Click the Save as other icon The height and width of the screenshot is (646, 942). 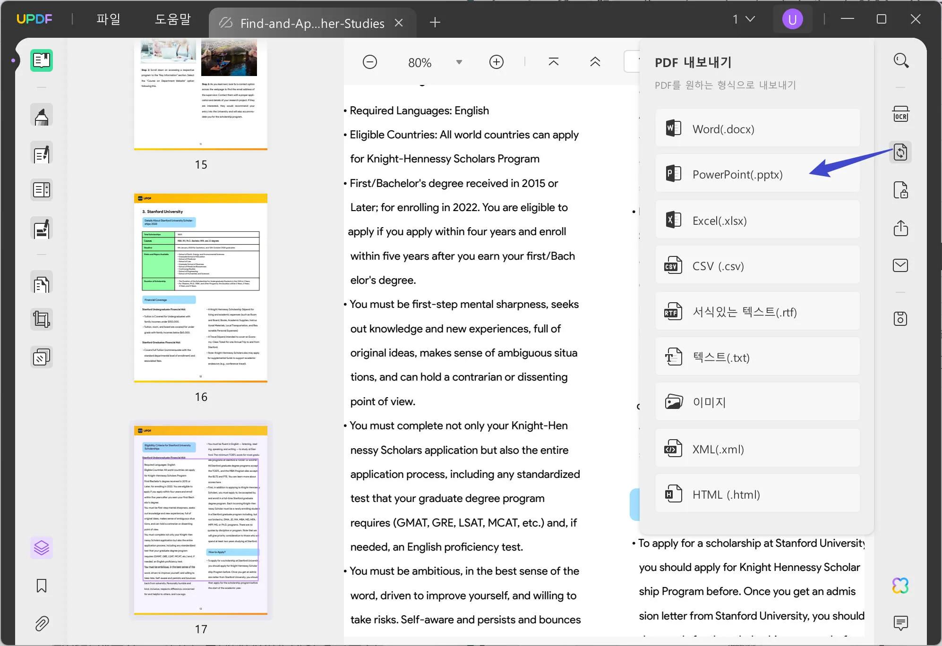click(900, 319)
